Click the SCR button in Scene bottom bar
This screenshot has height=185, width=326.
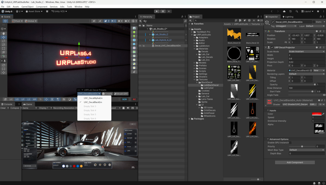point(124,99)
